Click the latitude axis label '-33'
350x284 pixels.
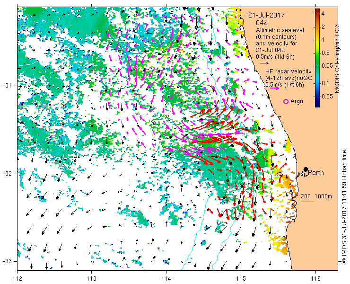pyautogui.click(x=7, y=261)
